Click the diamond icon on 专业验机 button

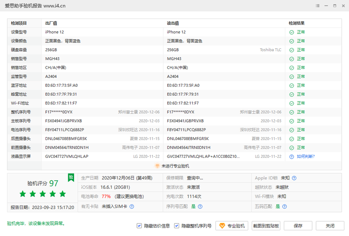[x=222, y=226]
